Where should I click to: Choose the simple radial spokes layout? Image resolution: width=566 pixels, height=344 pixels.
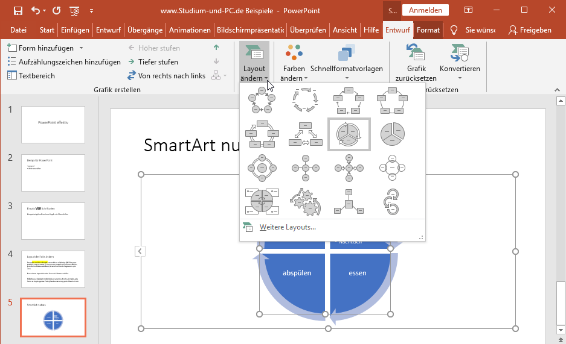click(x=306, y=168)
